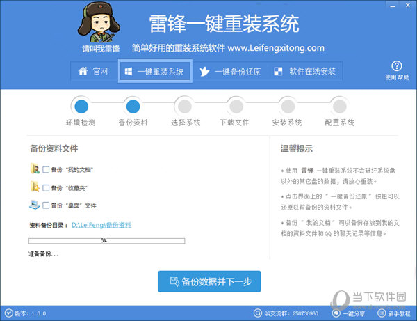Viewport: 417px width, 321px height.
Task: Click the home icon beside 官网
Action: (83, 71)
